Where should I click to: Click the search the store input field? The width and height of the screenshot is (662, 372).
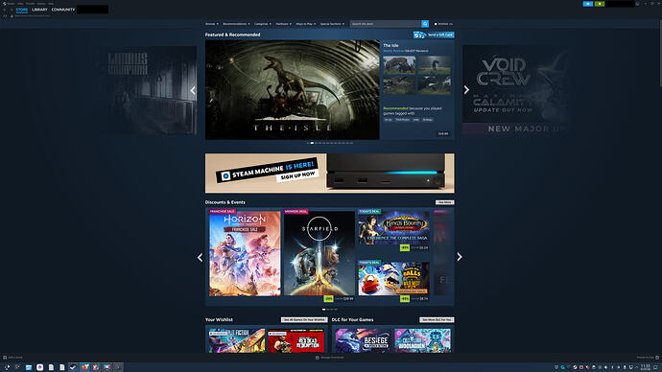[385, 24]
